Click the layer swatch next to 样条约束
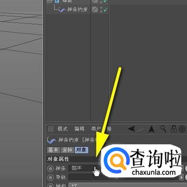This screenshot has width=187, height=187. pos(95,9)
